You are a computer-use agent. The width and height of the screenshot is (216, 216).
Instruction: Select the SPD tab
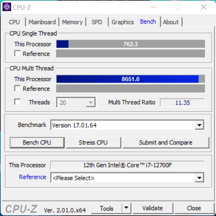97,22
